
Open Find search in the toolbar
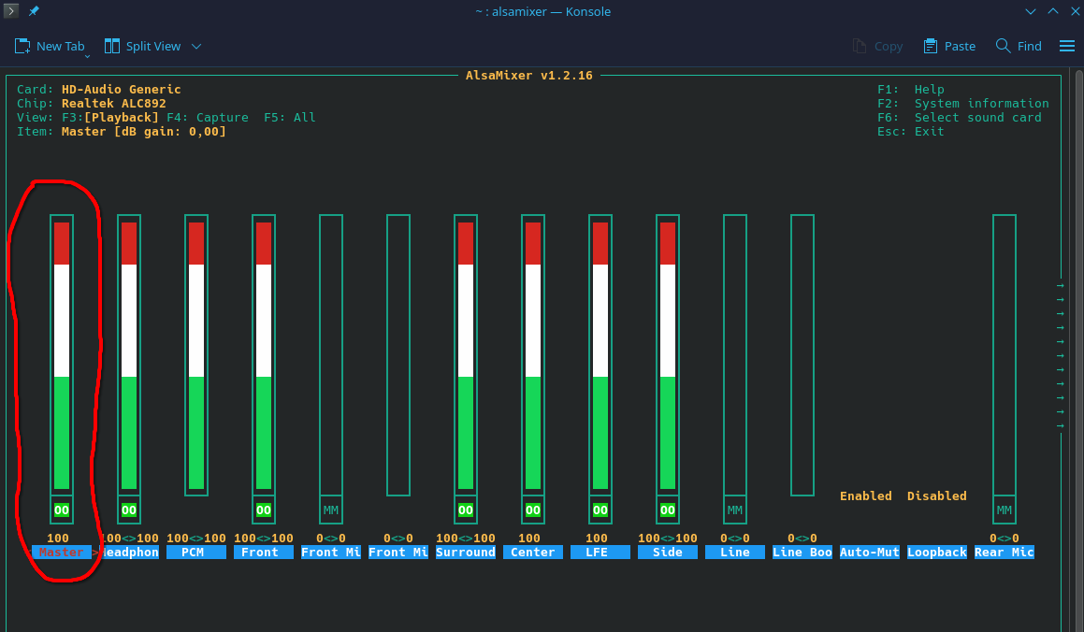tap(1019, 46)
